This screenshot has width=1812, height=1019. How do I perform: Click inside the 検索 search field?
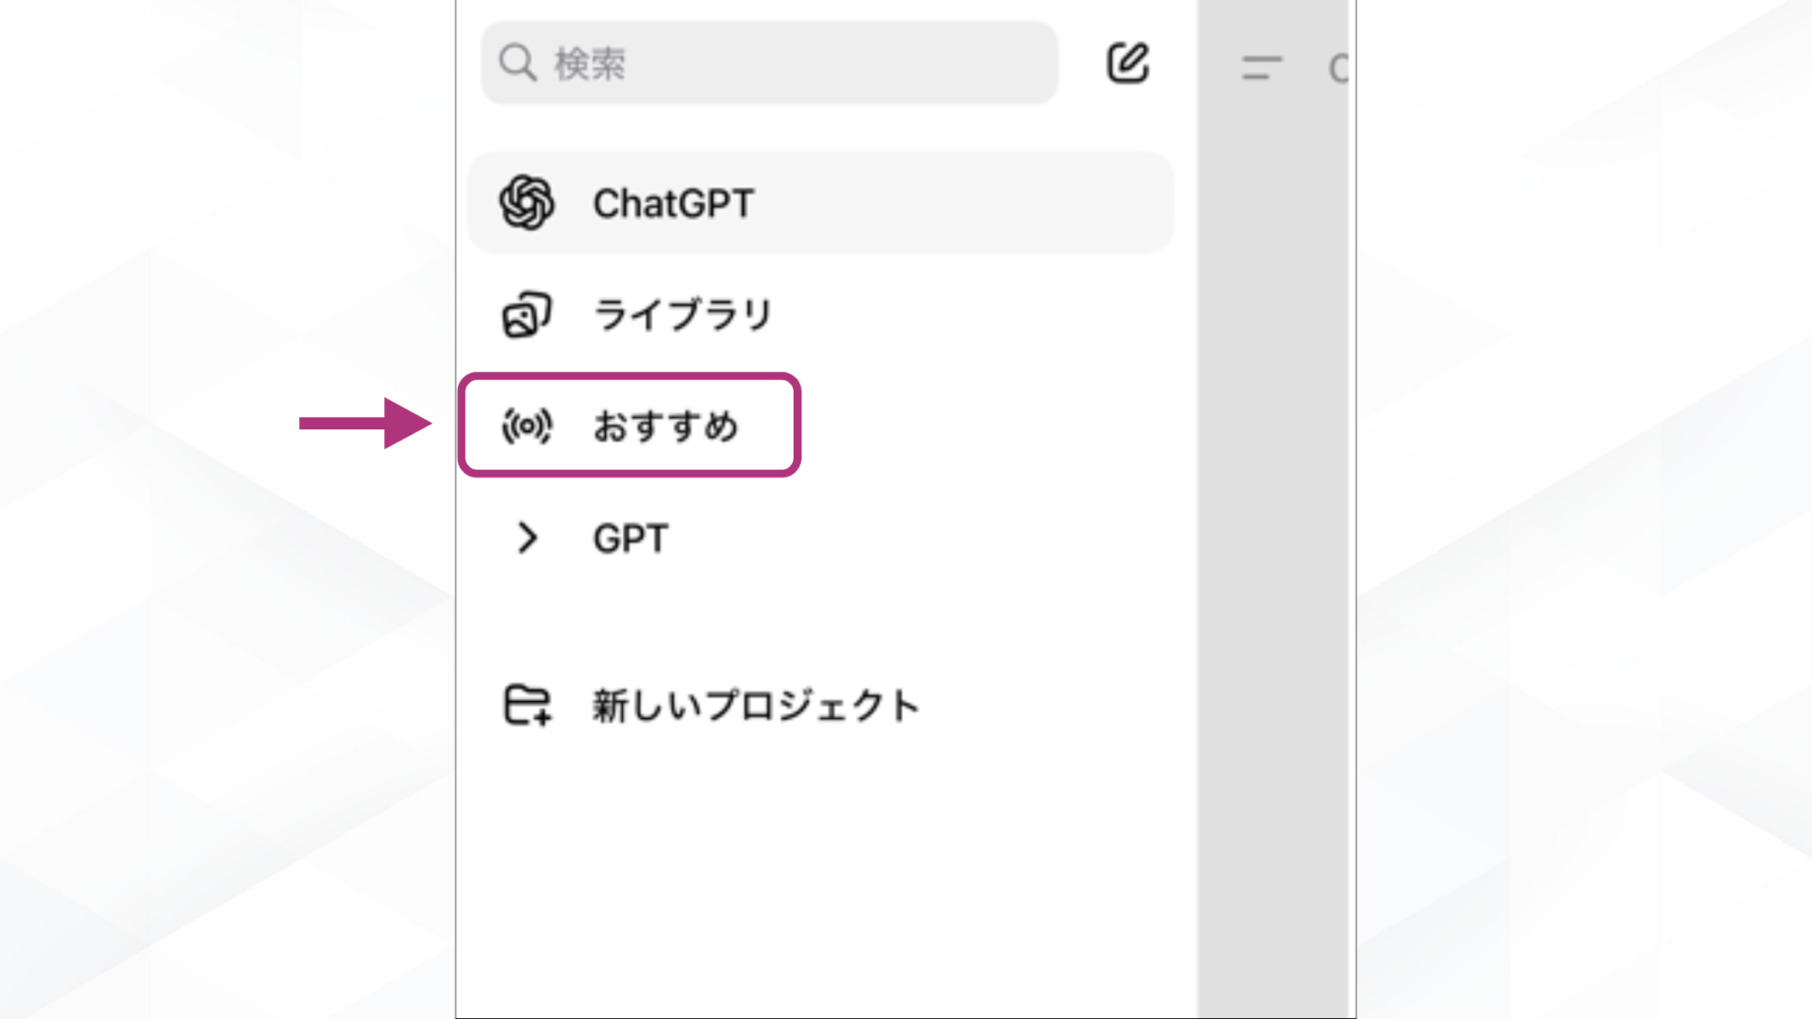click(769, 63)
